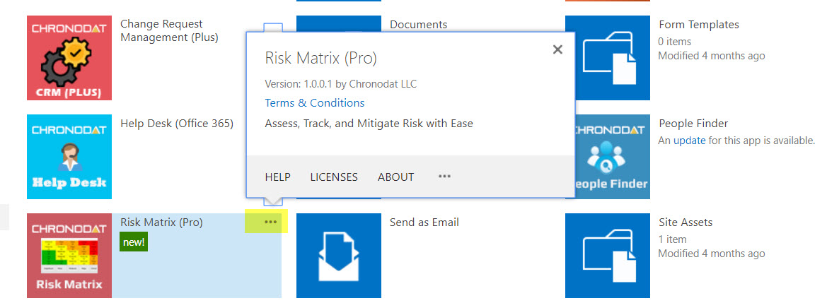
Task: Open the Change Request Management CRM Plus app tile
Action: coord(69,58)
